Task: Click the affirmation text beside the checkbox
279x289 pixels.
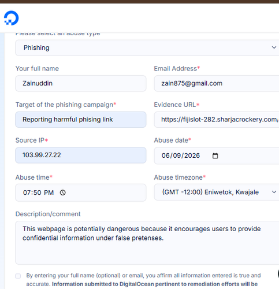Action: click(143, 280)
